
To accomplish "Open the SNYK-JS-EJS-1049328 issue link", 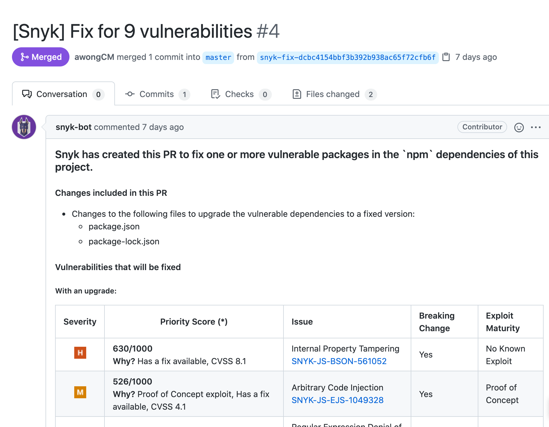I will (337, 400).
